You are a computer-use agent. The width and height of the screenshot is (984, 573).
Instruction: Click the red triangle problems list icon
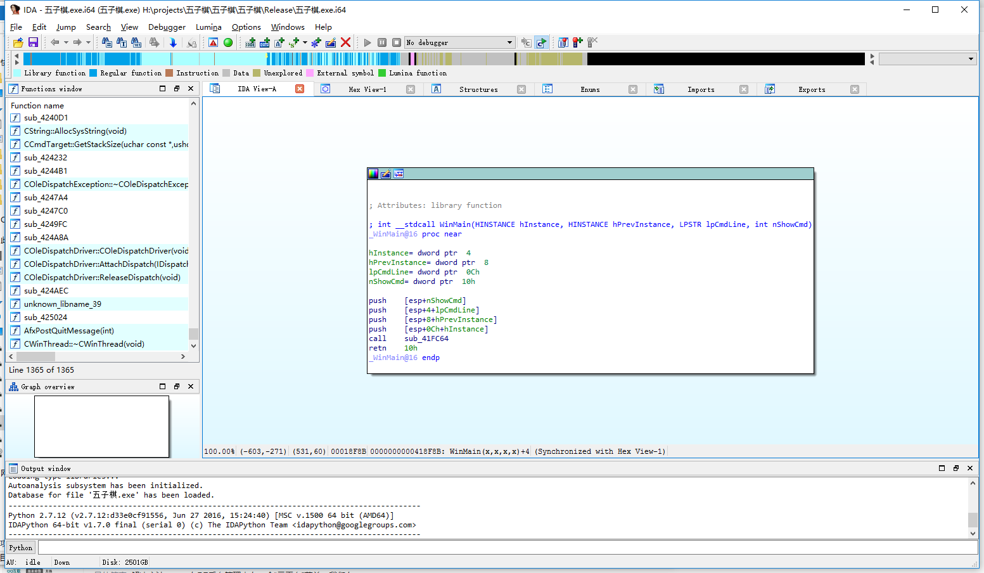(x=214, y=42)
